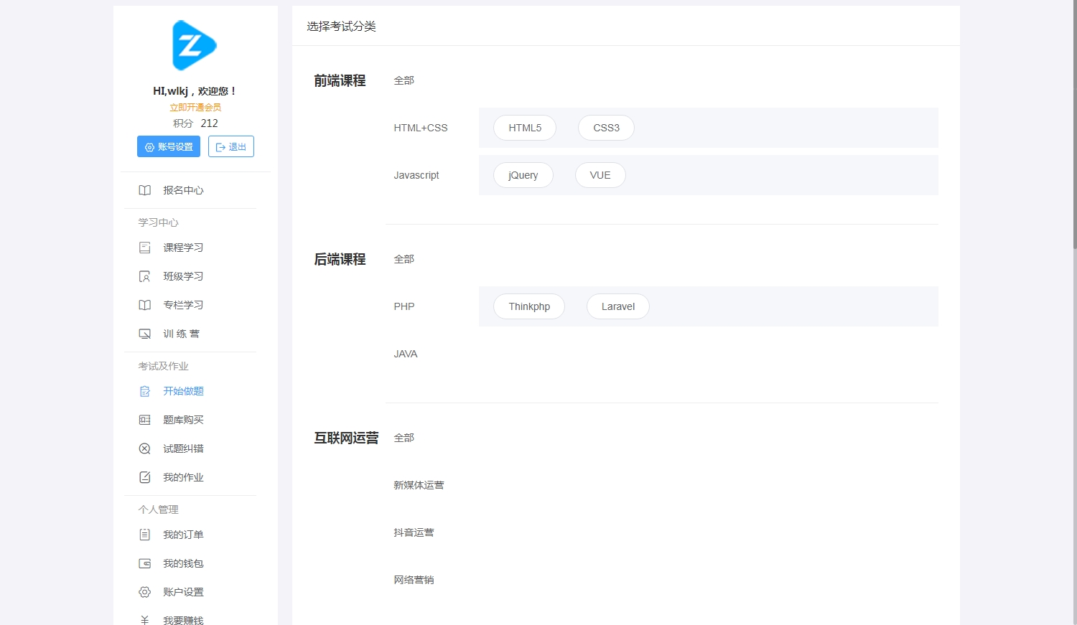Screen dimensions: 1077x625
Task: Open 班级学习 menu item
Action: pos(183,276)
